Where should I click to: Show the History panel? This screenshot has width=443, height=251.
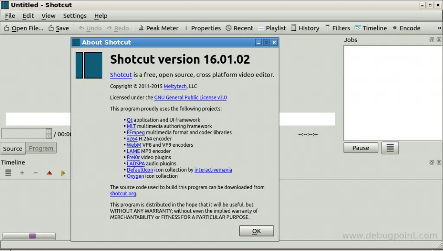pyautogui.click(x=305, y=28)
